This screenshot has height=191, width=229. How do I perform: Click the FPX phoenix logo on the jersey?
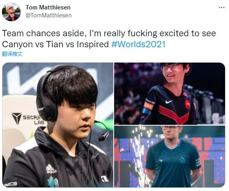[188, 104]
